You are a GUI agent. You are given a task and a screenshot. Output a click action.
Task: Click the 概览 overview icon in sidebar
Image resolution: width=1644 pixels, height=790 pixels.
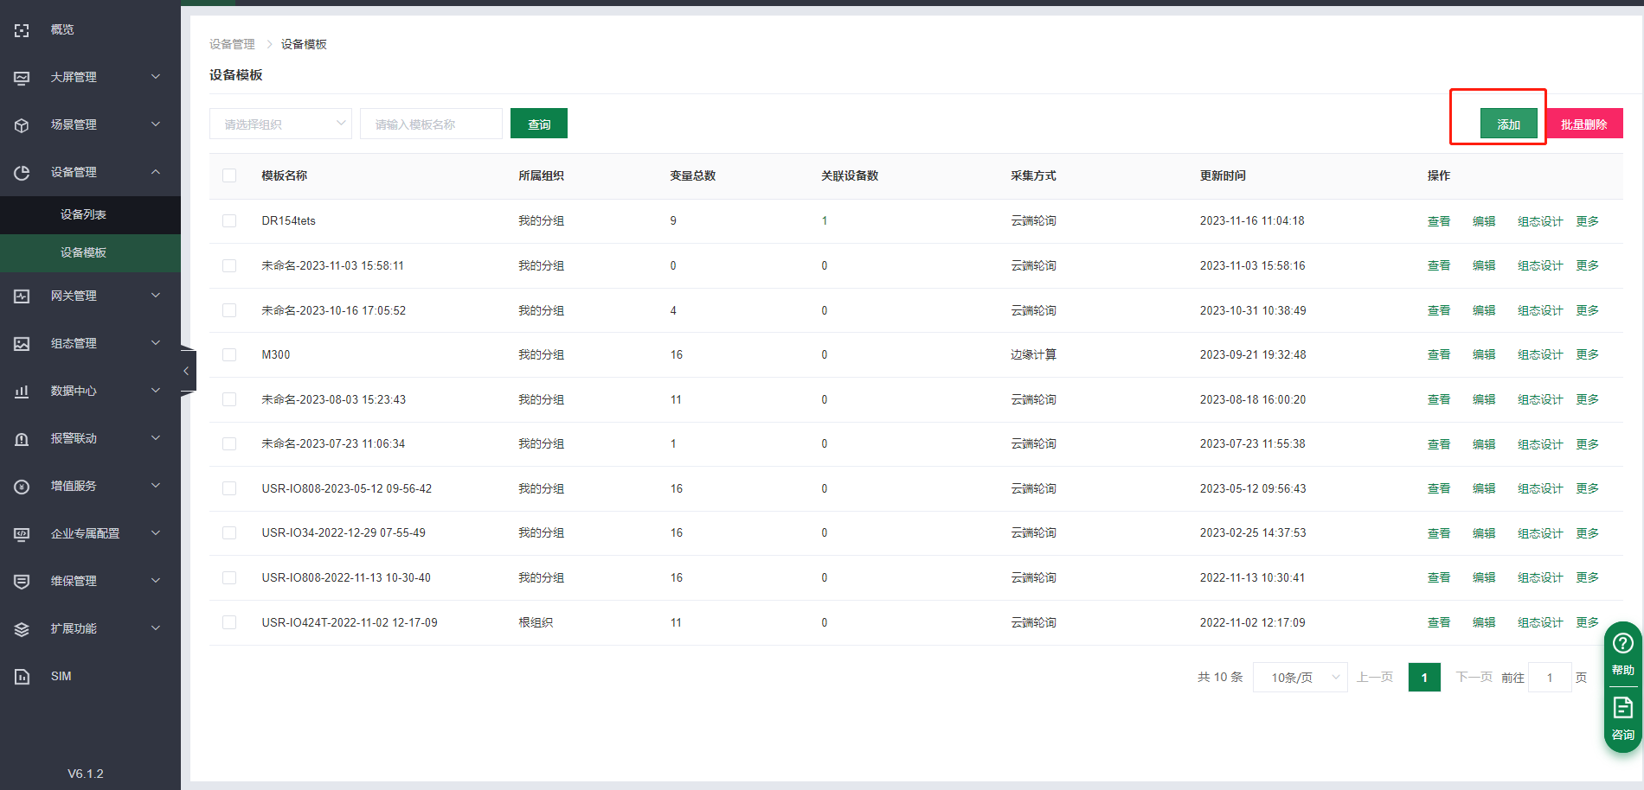(22, 30)
